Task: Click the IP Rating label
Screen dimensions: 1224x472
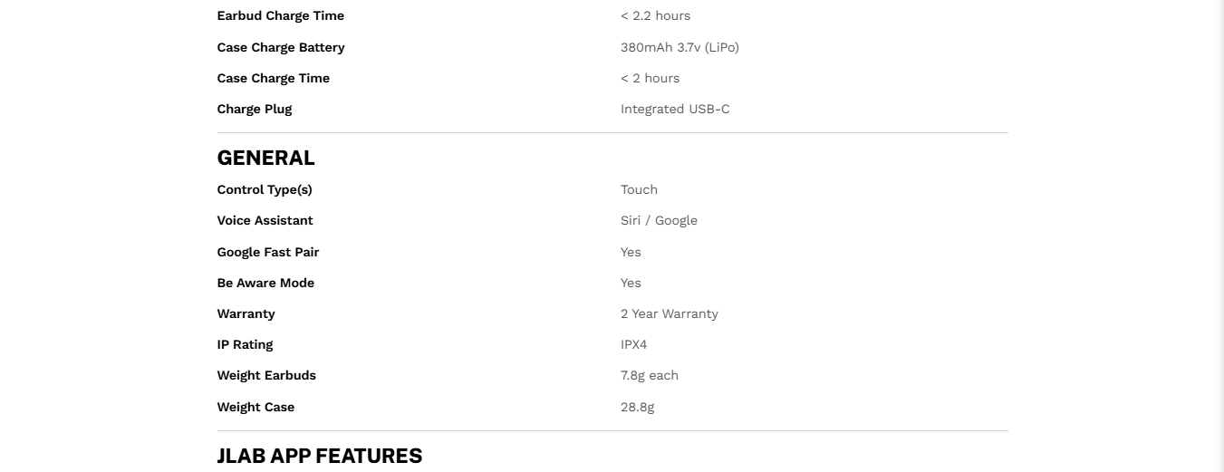Action: point(245,344)
